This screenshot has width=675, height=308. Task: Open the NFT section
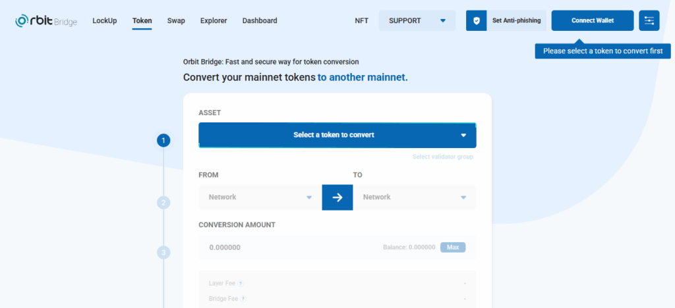pos(362,20)
